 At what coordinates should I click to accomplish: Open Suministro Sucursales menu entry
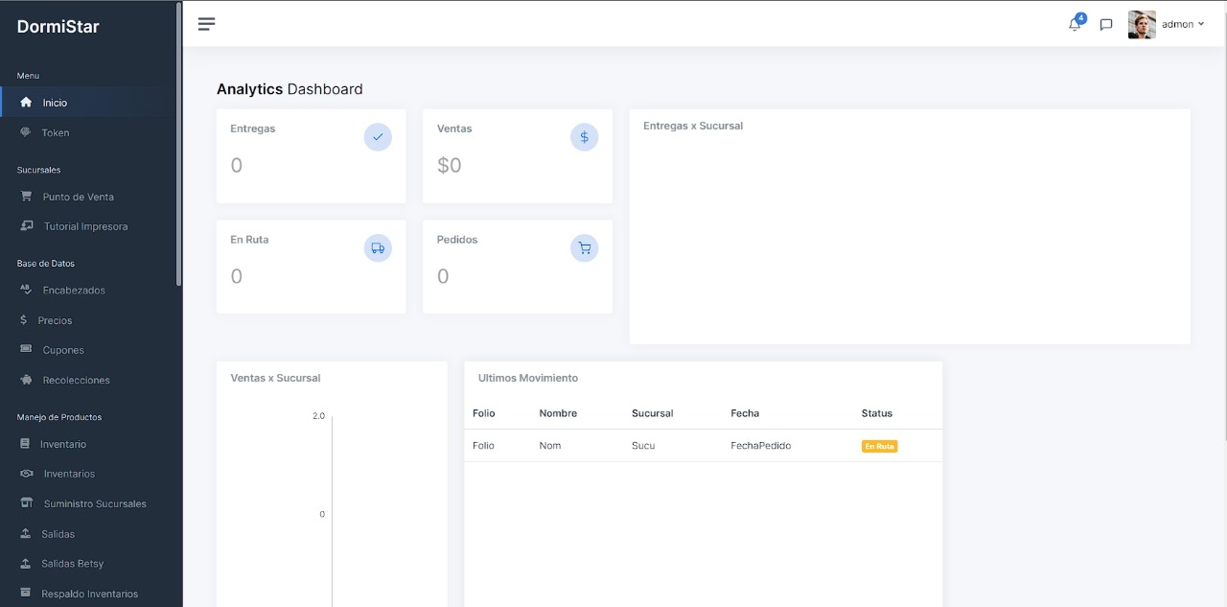(x=95, y=503)
